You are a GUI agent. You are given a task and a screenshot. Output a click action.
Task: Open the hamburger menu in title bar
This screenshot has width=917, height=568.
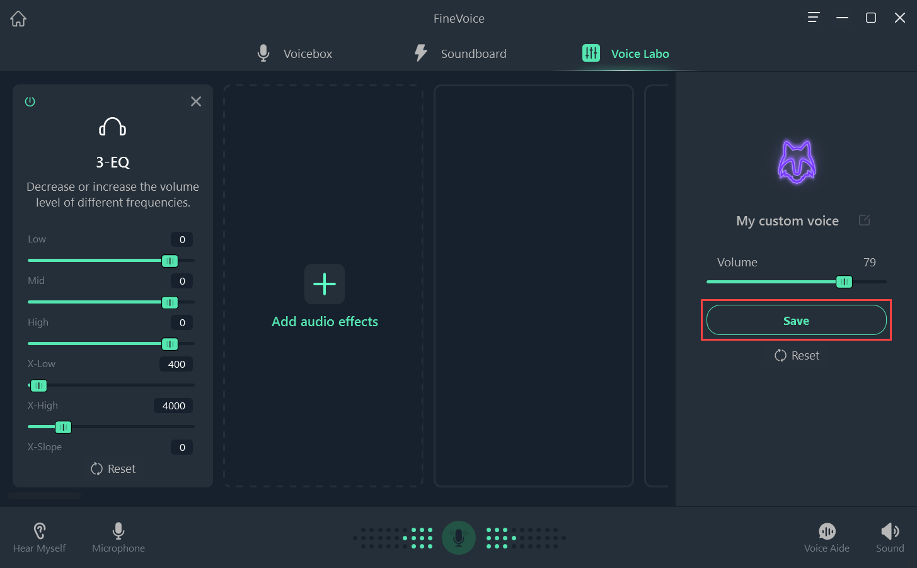pos(814,18)
